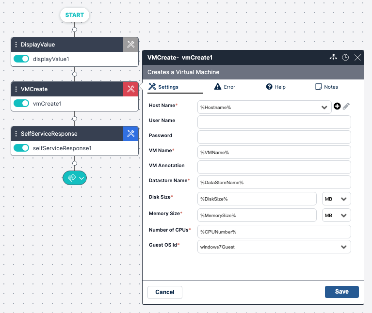Click connector circle below SelfServiceResponse
Viewport: 372px width, 313px height.
coord(75,163)
